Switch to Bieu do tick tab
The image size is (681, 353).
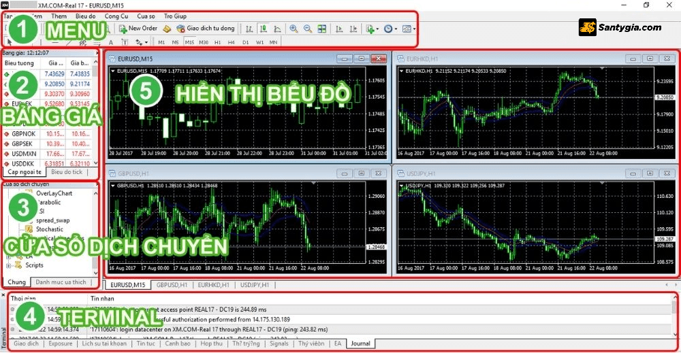[x=67, y=172]
